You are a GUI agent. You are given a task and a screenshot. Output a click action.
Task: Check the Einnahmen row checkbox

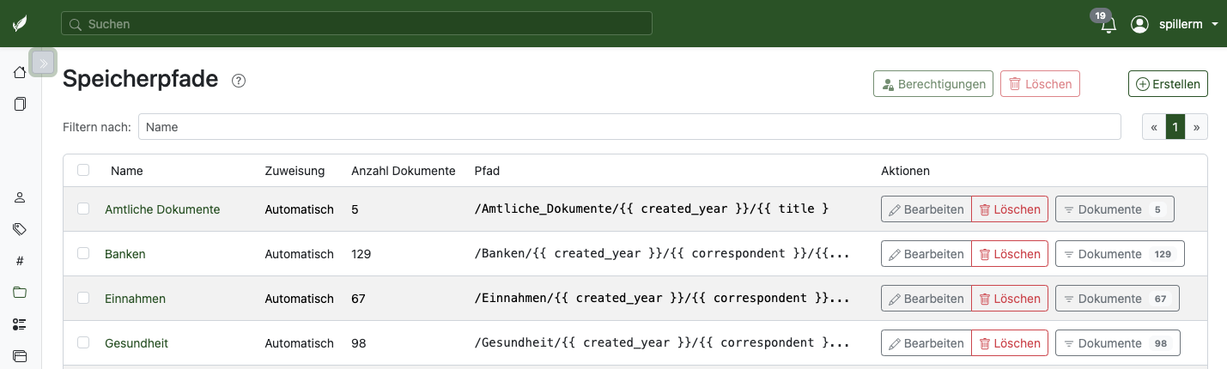[x=83, y=298]
